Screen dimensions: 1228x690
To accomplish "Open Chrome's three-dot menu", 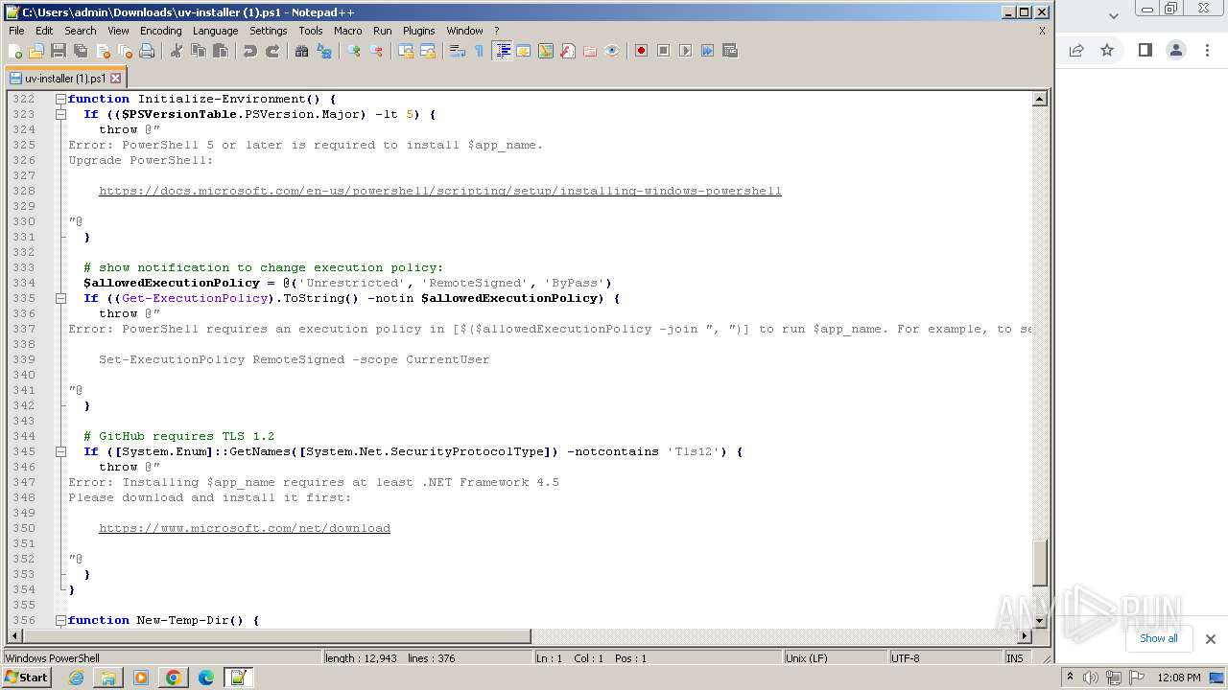I will click(x=1207, y=50).
